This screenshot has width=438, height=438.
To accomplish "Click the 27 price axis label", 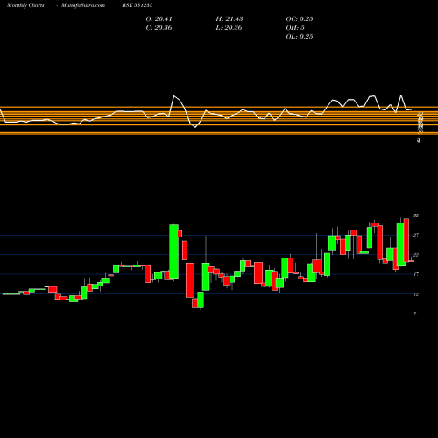I will click(416, 235).
